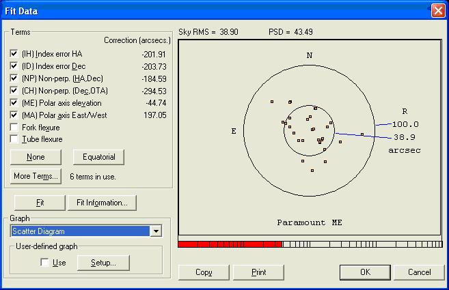Uncheck (CH) Non-perp. (Dec,OTA) term
The width and height of the screenshot is (449, 290).
(14, 91)
